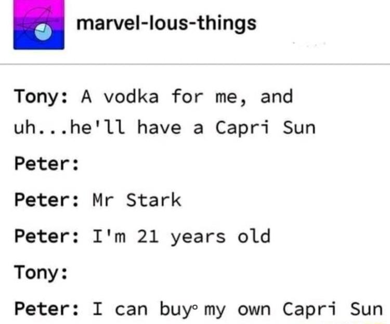Select the line "A vodka for me, and"
The width and height of the screenshot is (390, 324).
[x=186, y=97]
